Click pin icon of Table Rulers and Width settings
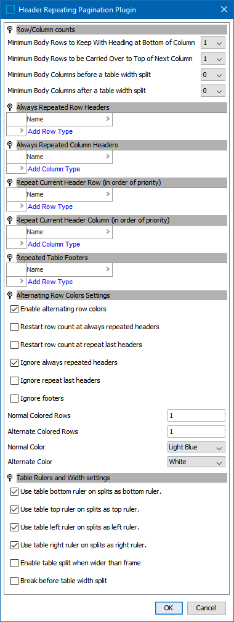The image size is (234, 622). 10,478
